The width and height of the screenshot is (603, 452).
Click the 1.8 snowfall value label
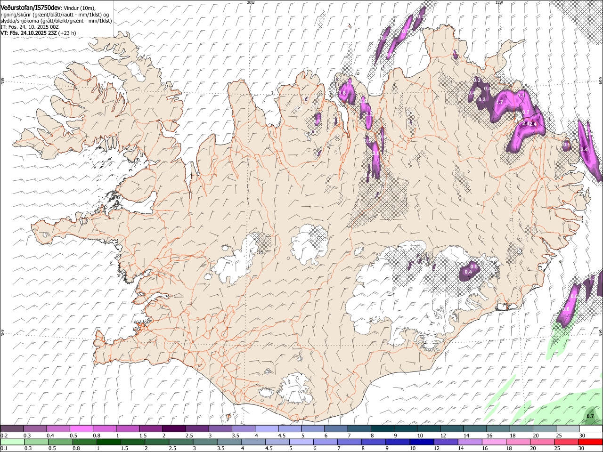342,93
